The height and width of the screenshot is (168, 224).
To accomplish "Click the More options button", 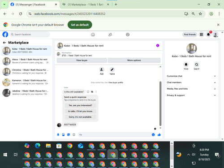I will pos(134,60).
